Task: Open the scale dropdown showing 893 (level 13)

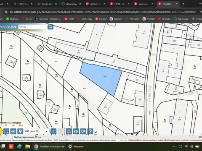Action: click(37, 131)
